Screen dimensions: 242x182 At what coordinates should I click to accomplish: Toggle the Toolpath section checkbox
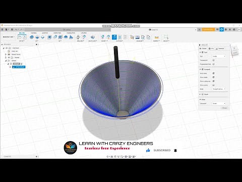point(203,69)
